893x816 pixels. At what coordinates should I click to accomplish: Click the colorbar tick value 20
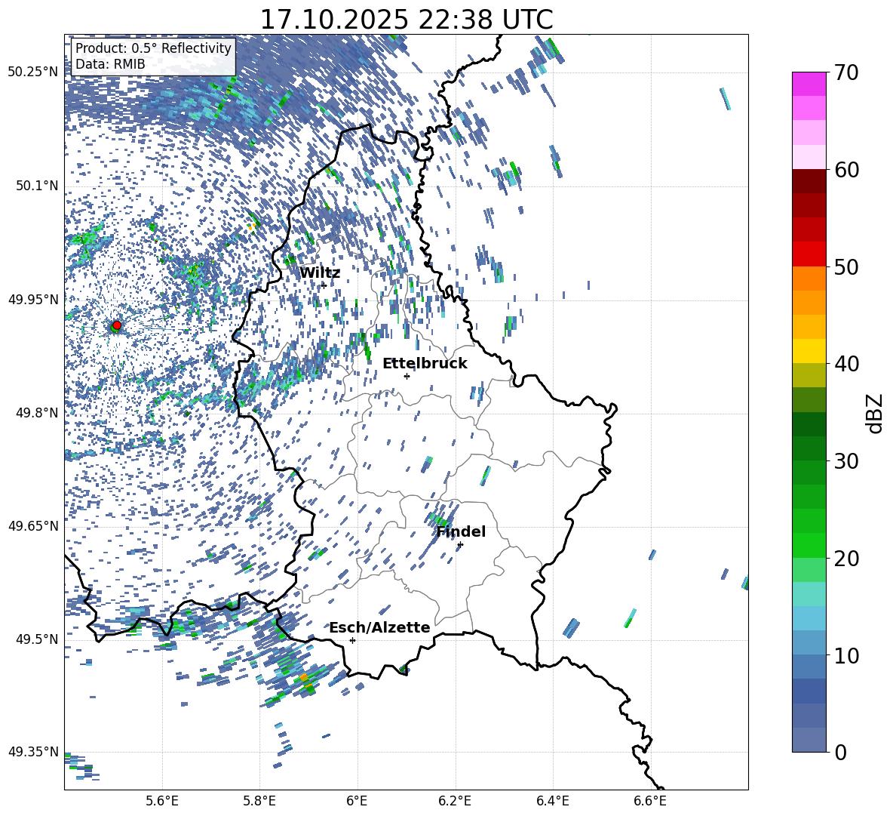click(846, 558)
